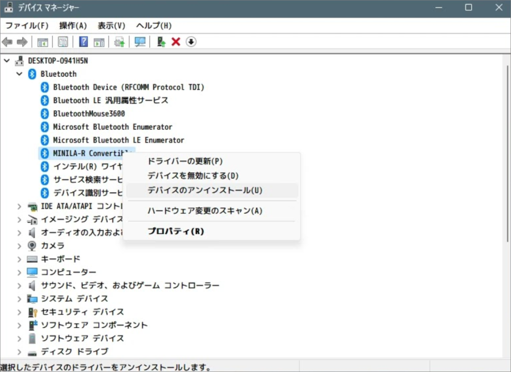Click the ディスク ドライブ drive icon
This screenshot has height=372, width=511.
point(32,353)
